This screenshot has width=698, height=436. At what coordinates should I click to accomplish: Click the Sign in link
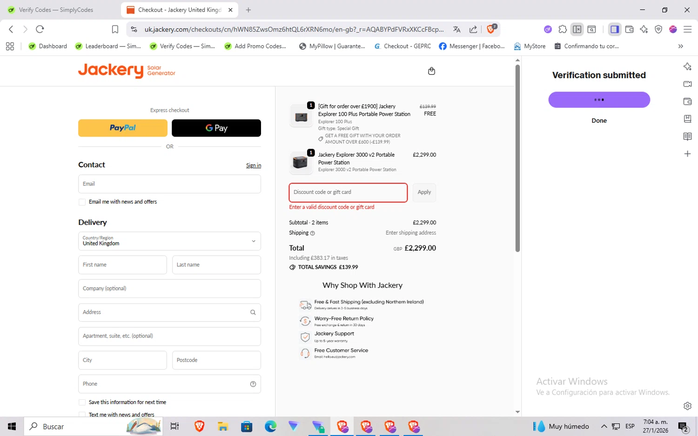(x=254, y=165)
